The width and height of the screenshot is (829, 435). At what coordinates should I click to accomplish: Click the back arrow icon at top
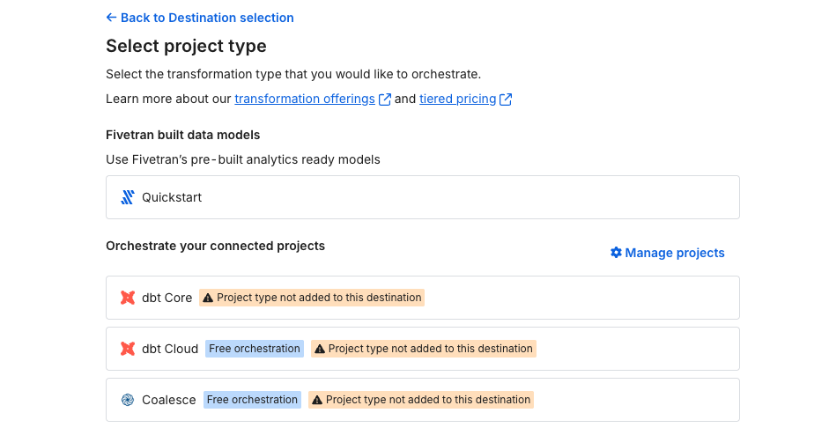pyautogui.click(x=111, y=18)
